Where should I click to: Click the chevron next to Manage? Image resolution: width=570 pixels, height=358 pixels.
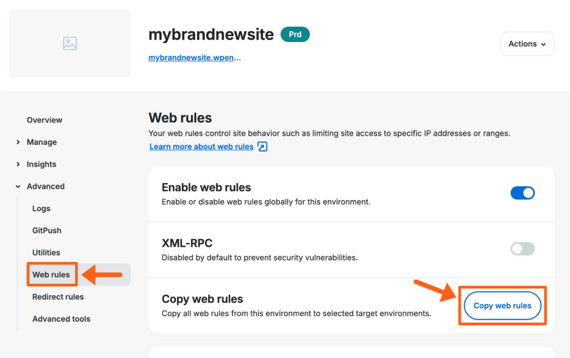pyautogui.click(x=18, y=142)
